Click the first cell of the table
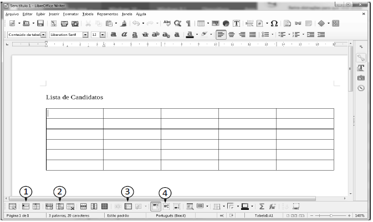 (74, 113)
